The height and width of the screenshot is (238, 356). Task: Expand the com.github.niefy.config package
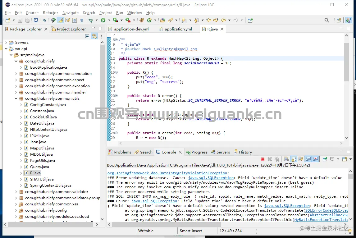coord(16,210)
